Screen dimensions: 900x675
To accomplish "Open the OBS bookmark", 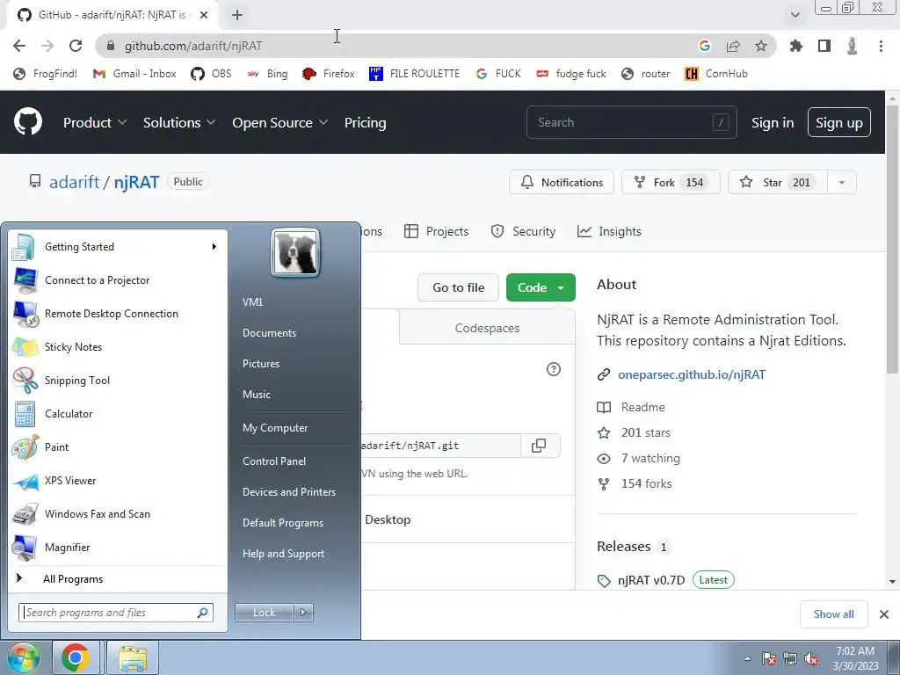I will tap(211, 74).
